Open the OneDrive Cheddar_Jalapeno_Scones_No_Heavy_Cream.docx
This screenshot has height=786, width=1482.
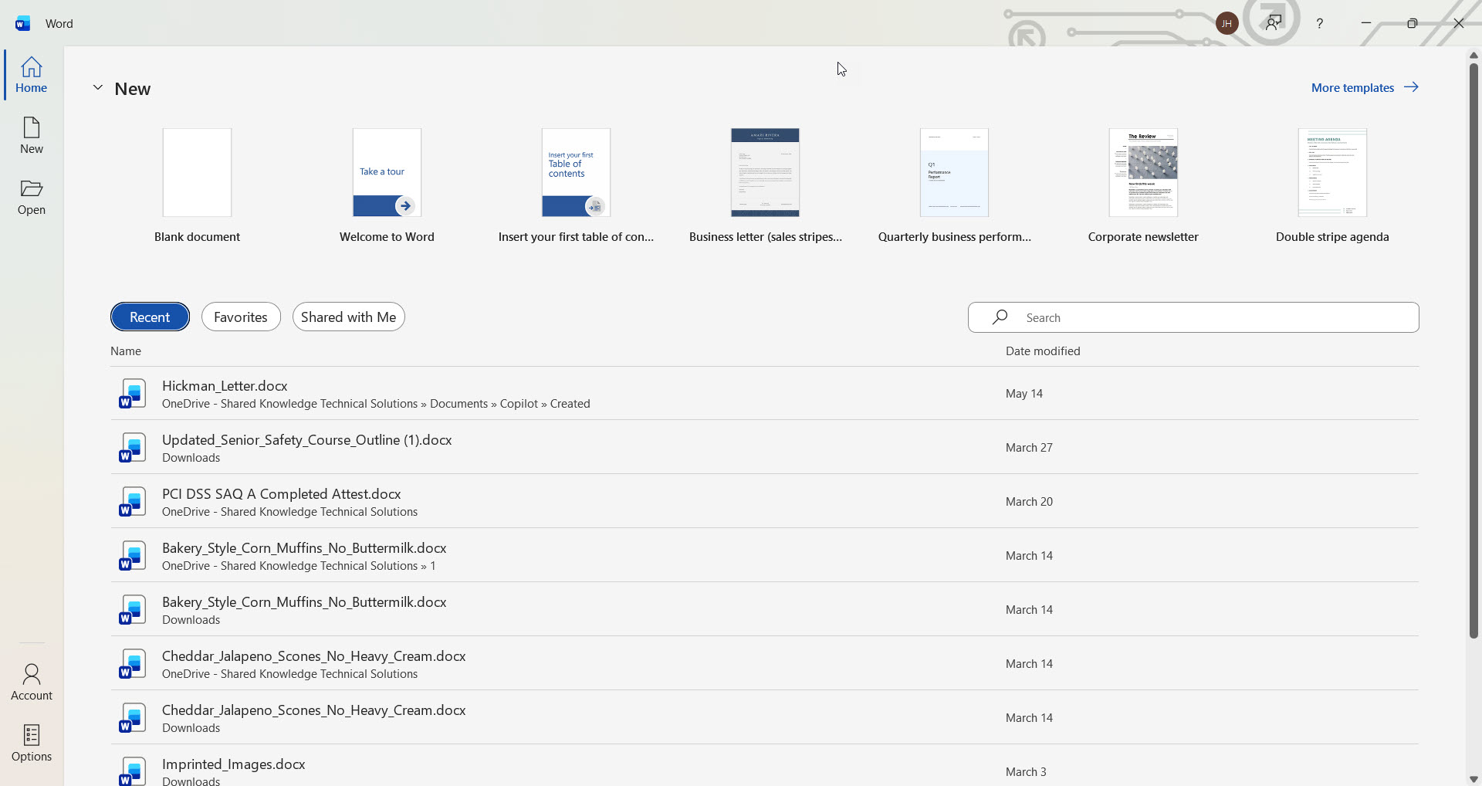point(764,664)
